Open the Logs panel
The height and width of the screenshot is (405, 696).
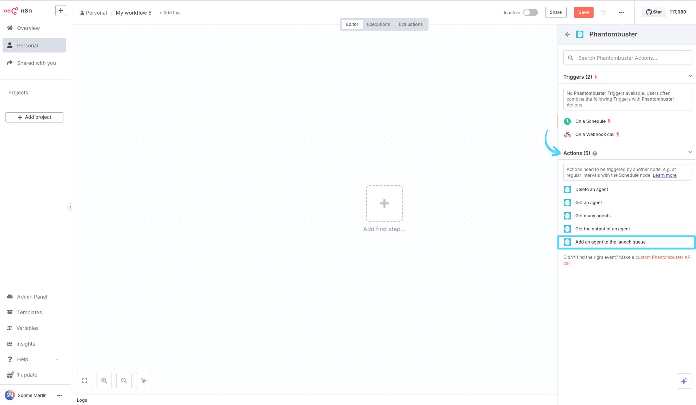point(82,400)
